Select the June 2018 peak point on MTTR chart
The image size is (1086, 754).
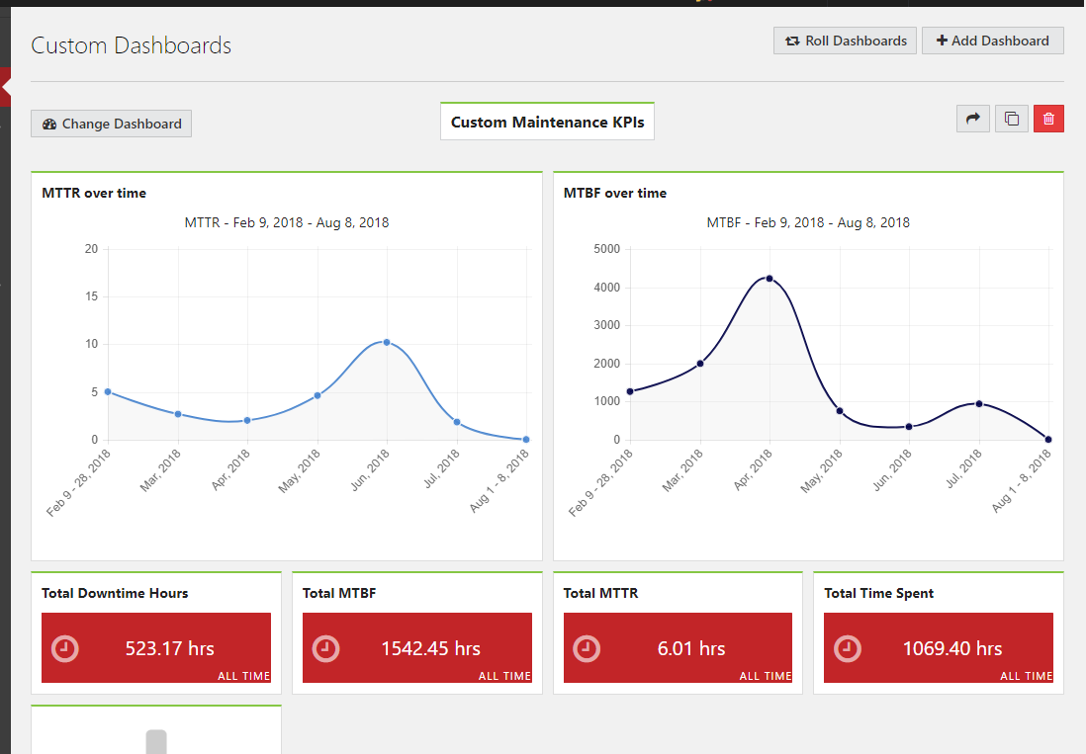click(x=386, y=343)
